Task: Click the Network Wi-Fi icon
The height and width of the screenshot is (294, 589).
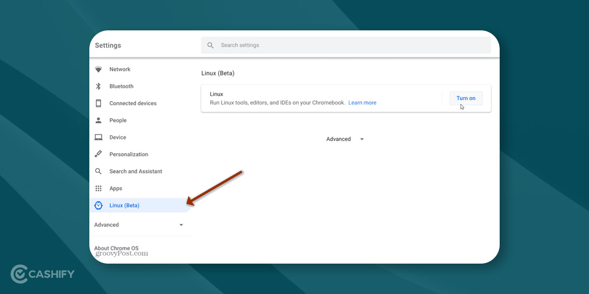Action: tap(98, 70)
